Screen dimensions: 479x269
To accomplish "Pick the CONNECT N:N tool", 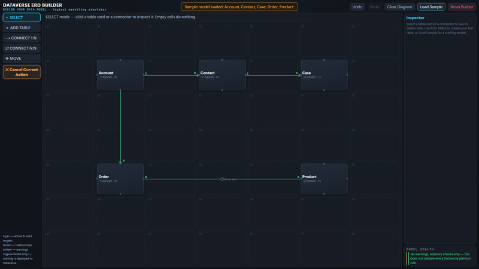I will click(x=22, y=48).
